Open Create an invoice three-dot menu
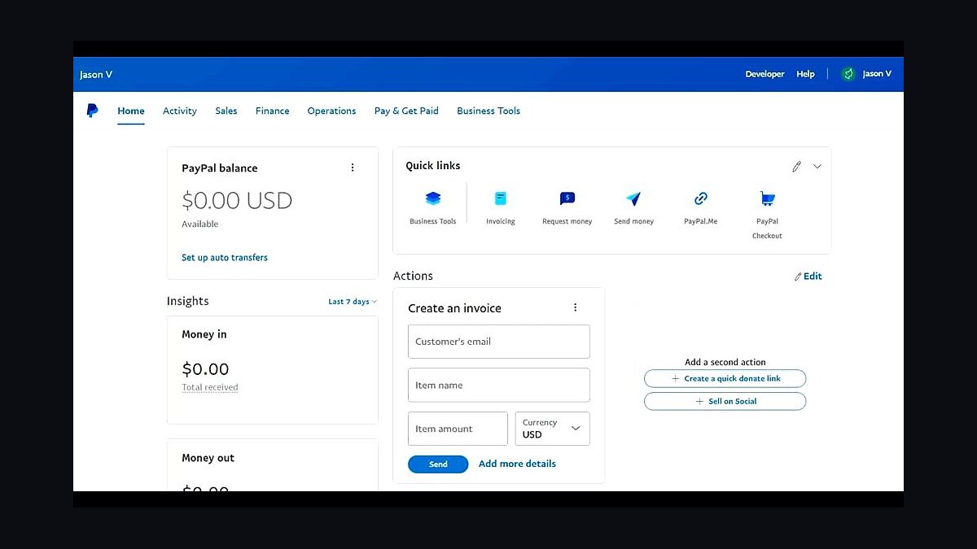The width and height of the screenshot is (977, 549). click(x=575, y=307)
